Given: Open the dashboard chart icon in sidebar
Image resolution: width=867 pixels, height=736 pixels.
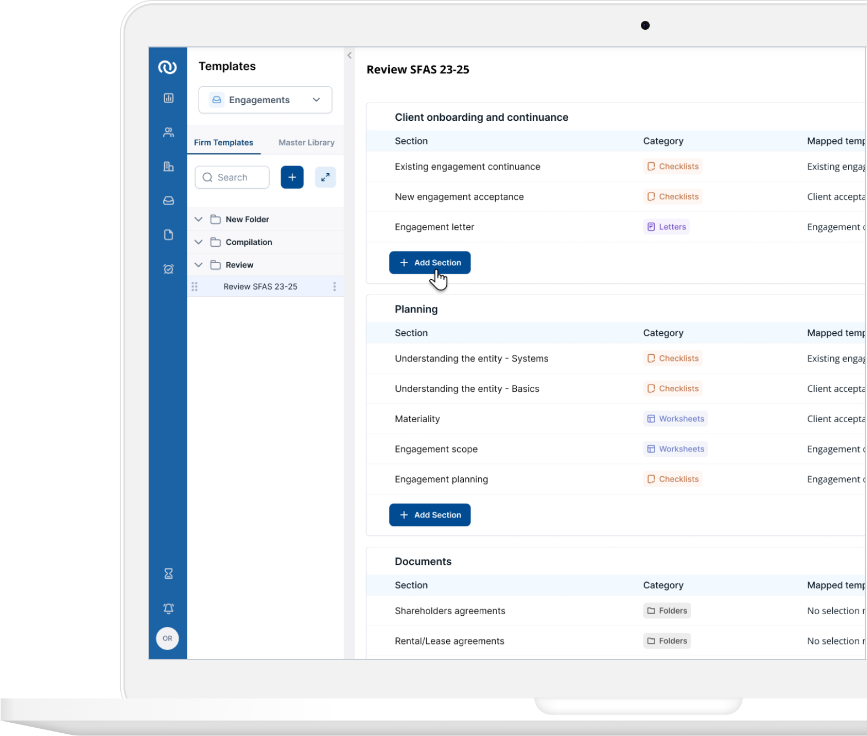Looking at the screenshot, I should coord(168,98).
